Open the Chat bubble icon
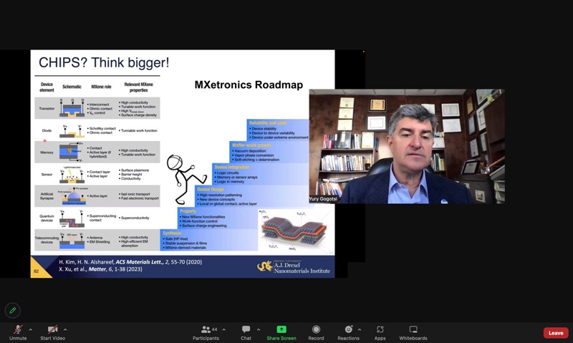573x343 pixels. click(x=246, y=329)
